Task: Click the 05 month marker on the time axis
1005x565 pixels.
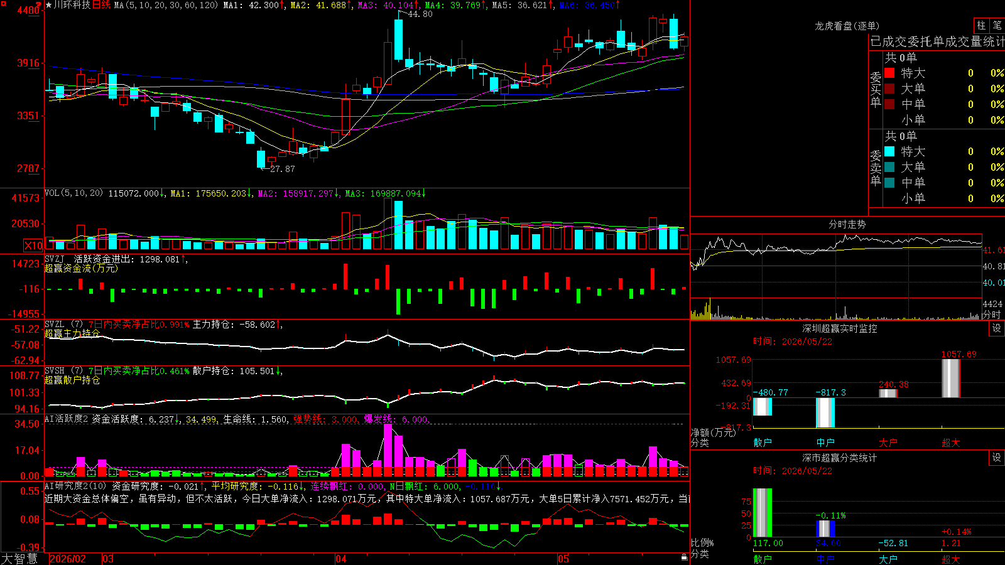Action: tap(563, 559)
